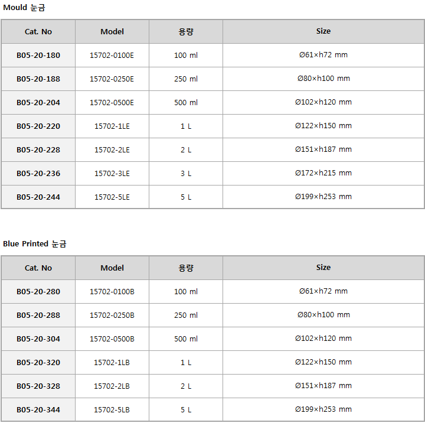425x423 pixels.
Task: Click '250 ml' in the B05-20-188 row
Action: (186, 79)
